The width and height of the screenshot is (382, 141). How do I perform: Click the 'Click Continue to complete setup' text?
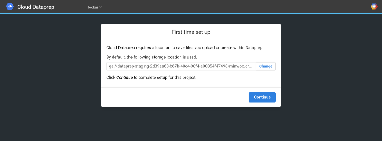(151, 78)
